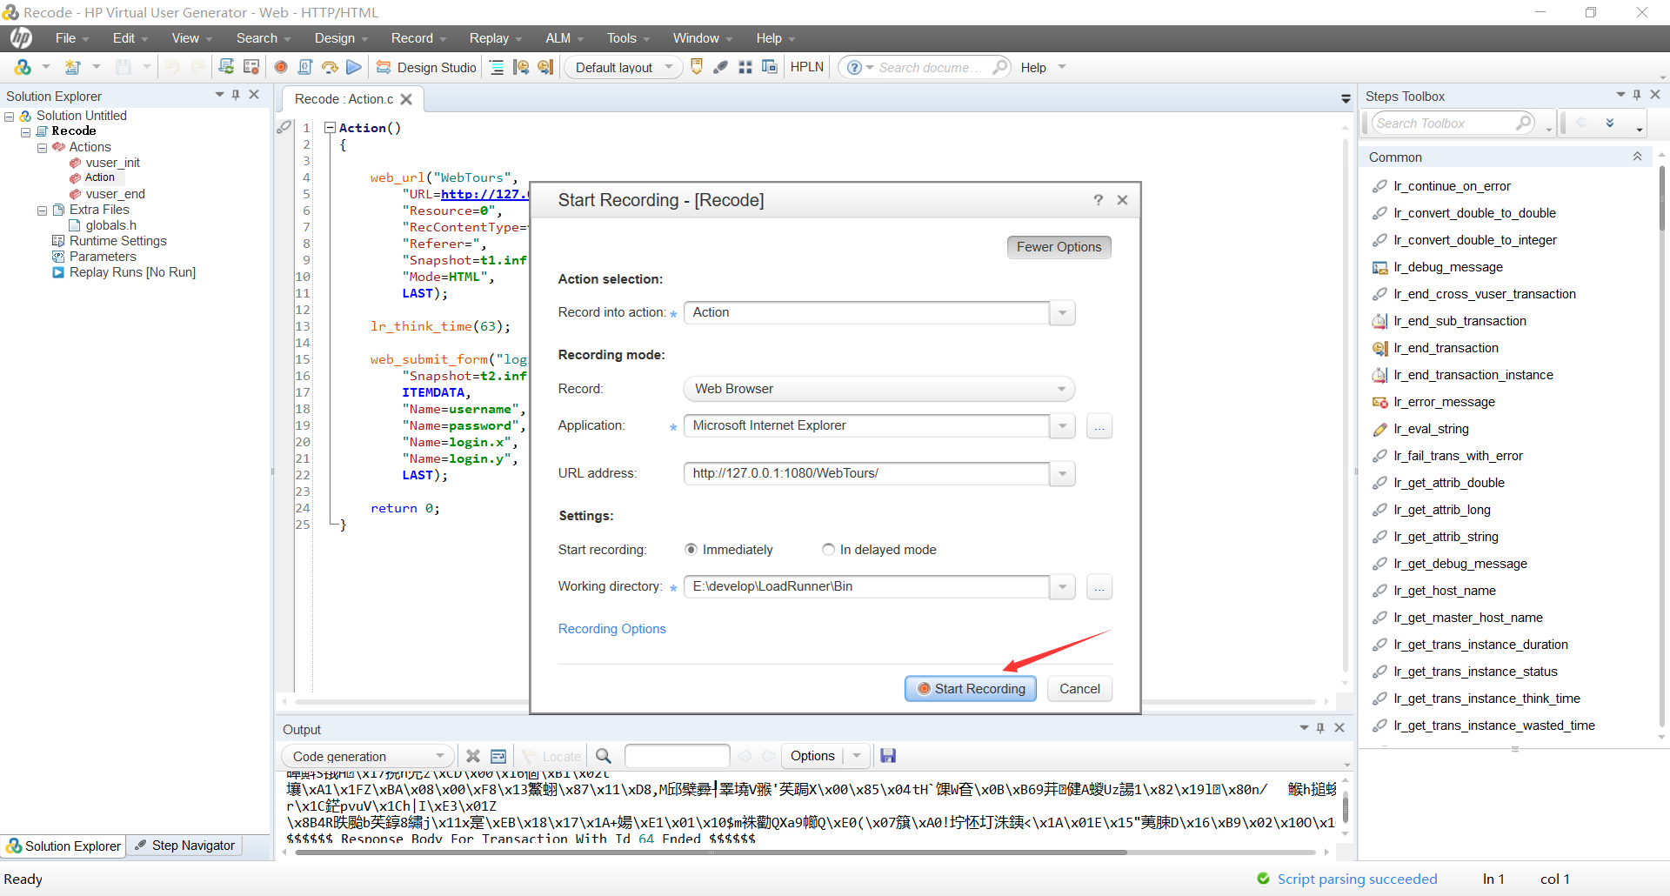Click the Insert End Transaction icon
Screen dimensions: 1670x896
tap(545, 67)
